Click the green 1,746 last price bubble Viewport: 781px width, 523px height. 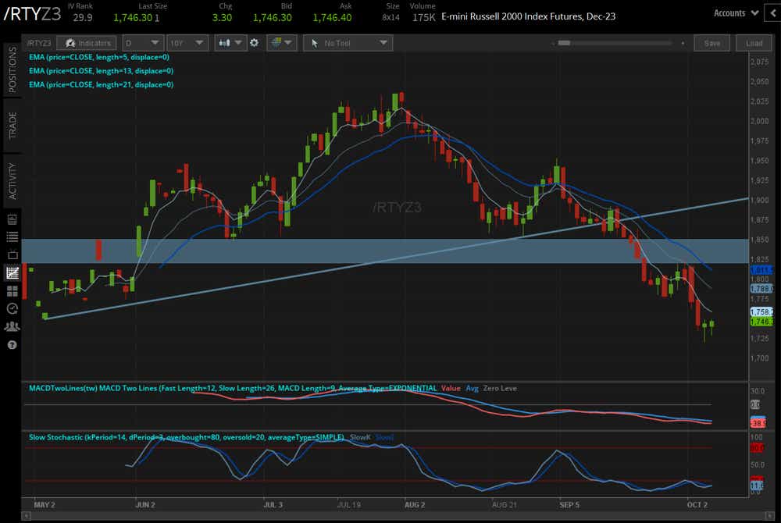[761, 322]
